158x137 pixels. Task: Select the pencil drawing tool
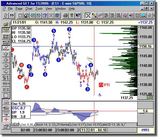pos(94,16)
